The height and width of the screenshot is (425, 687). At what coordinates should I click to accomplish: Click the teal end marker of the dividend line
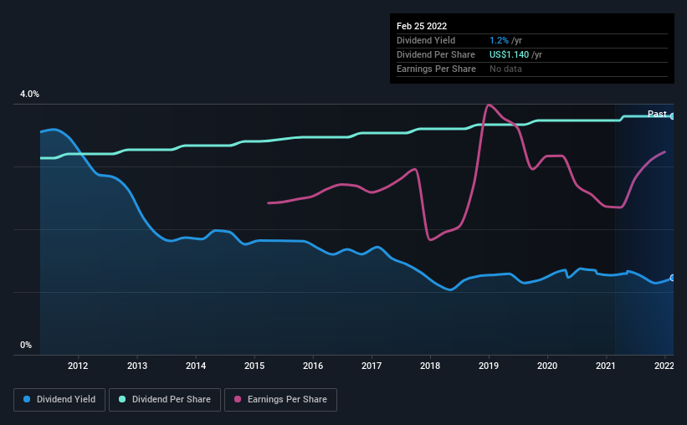click(673, 116)
